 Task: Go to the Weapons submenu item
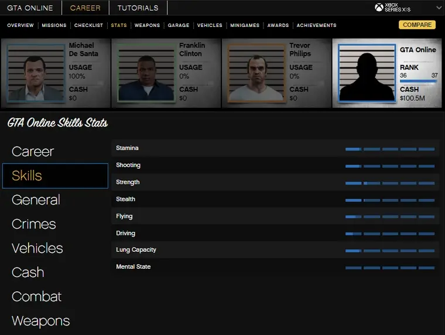147,25
